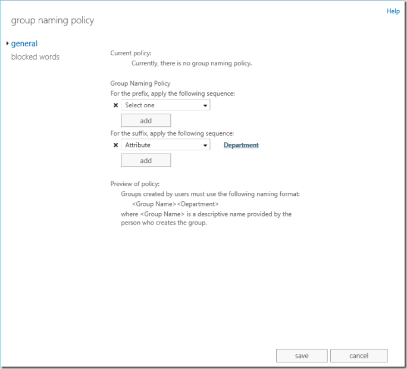Image resolution: width=407 pixels, height=369 pixels.
Task: Click the "Group Naming Policy" section heading
Action: (x=140, y=83)
